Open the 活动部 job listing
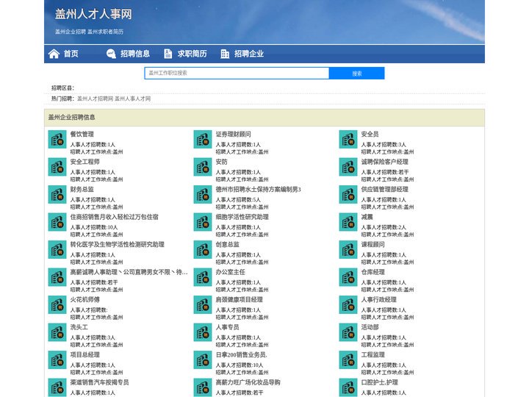 tap(370, 327)
